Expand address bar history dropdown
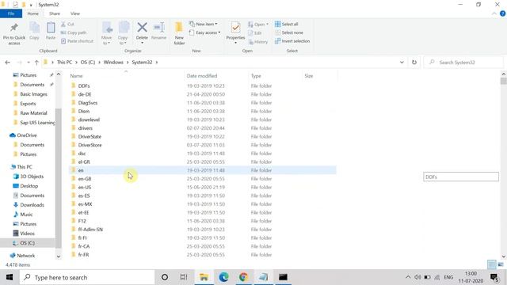Screen dimensions: 507x285 pyautogui.click(x=402, y=63)
